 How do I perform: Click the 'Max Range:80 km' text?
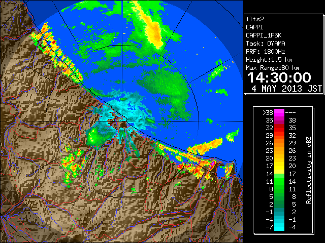click(272, 68)
